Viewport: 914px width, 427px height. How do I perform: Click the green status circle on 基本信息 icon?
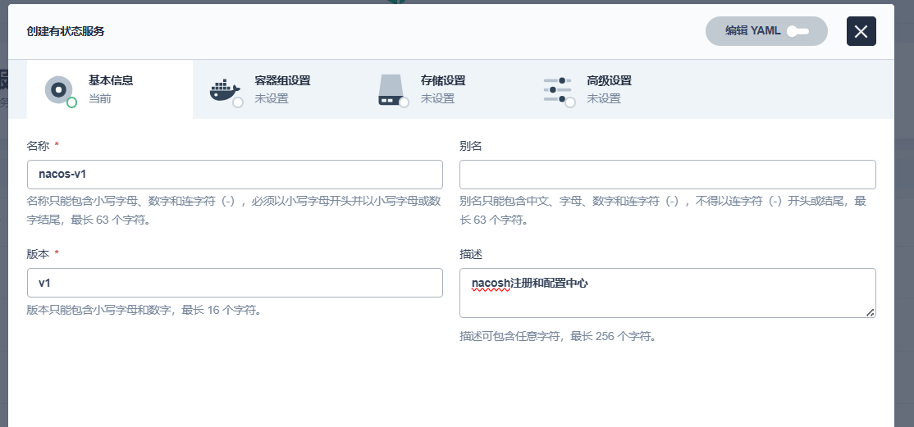pyautogui.click(x=72, y=102)
